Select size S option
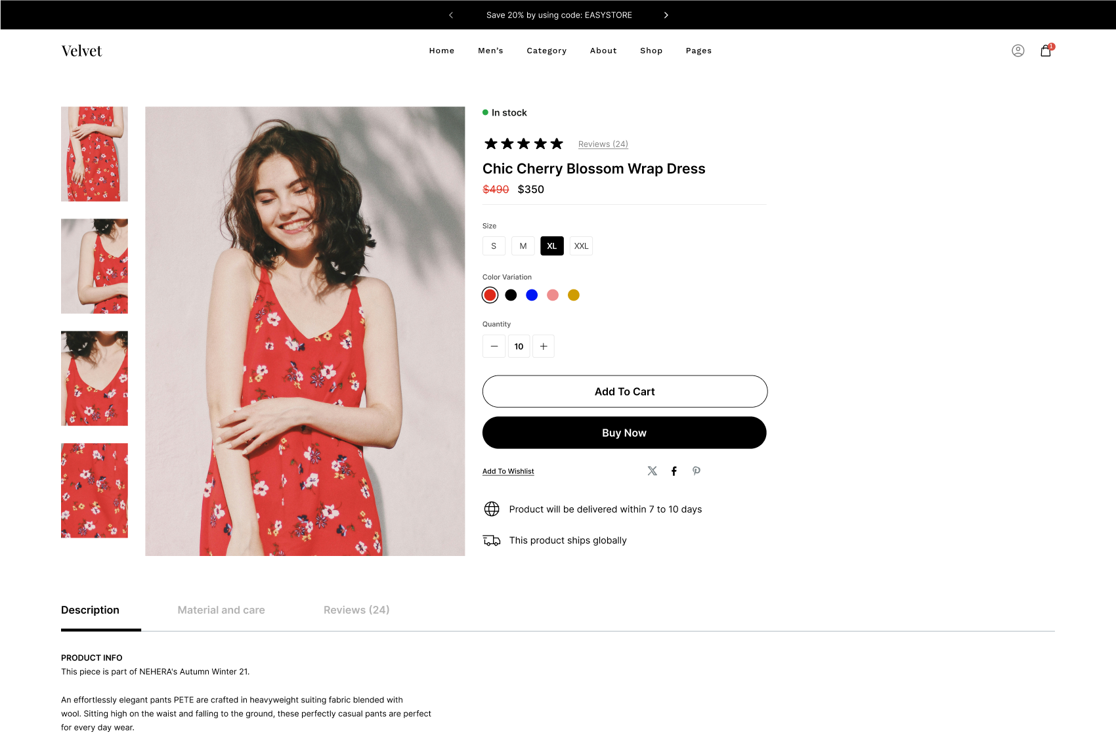1116x747 pixels. point(494,246)
